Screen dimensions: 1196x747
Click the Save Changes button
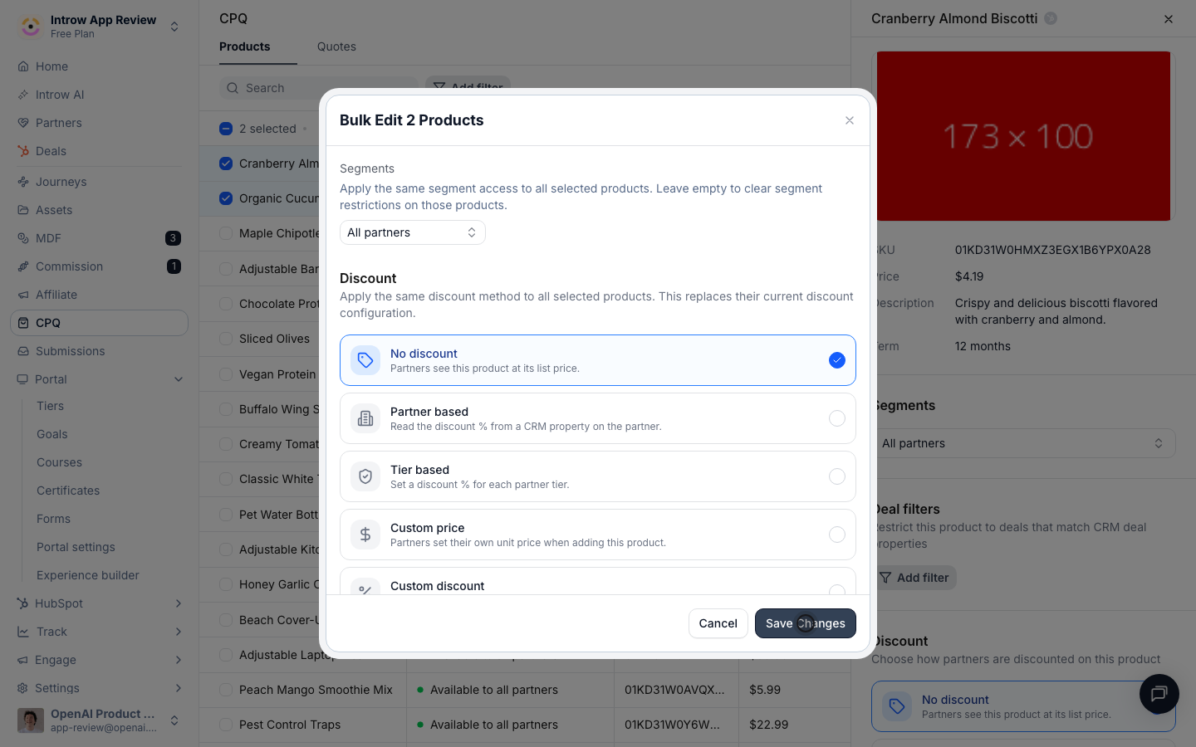point(806,623)
